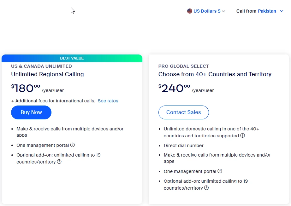Click the 'Call from' label text
291x206 pixels.
[x=246, y=11]
